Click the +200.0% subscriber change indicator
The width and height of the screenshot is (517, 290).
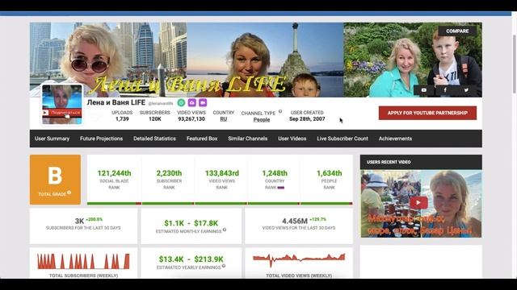(x=95, y=219)
